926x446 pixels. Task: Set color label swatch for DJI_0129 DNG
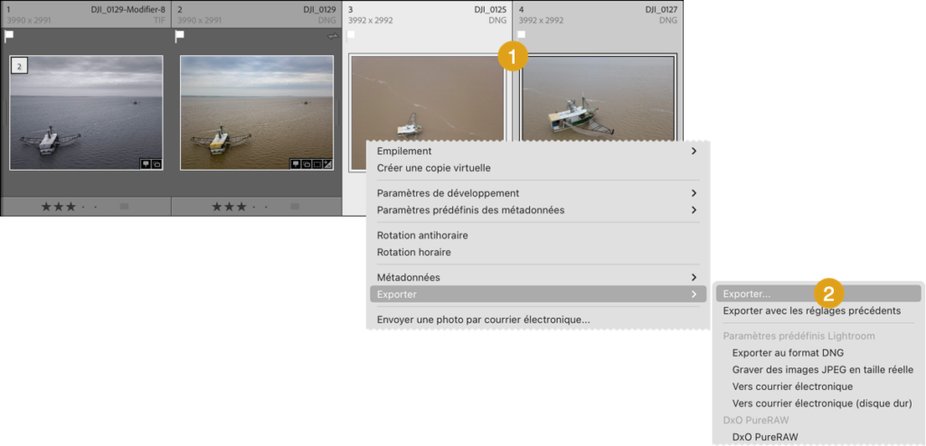click(x=295, y=207)
